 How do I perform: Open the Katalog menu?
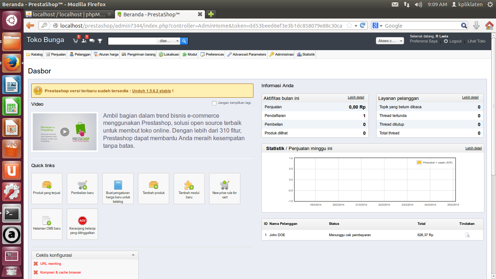click(34, 54)
